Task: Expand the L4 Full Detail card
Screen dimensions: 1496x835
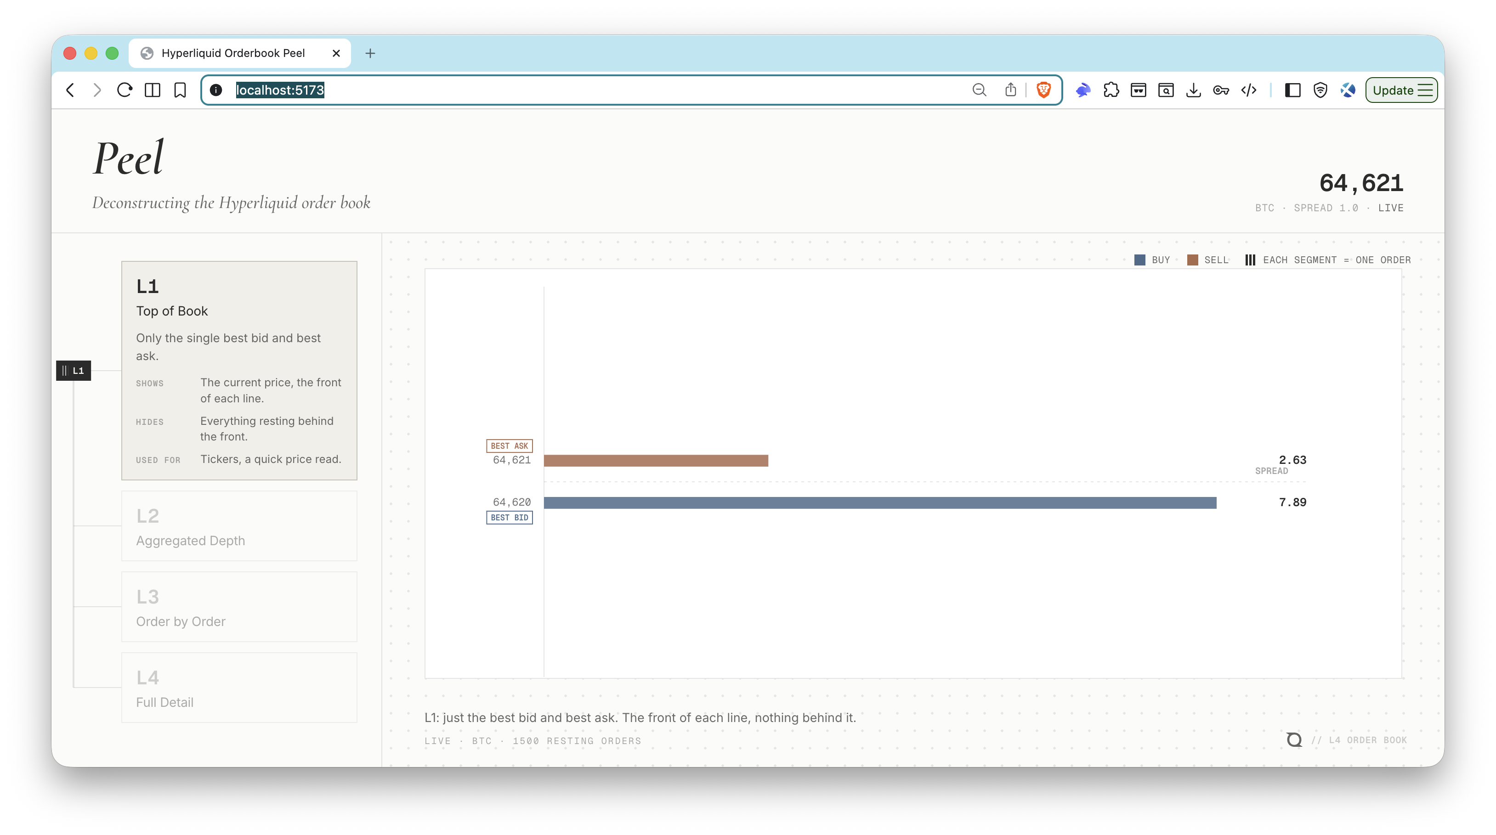Action: coord(238,688)
